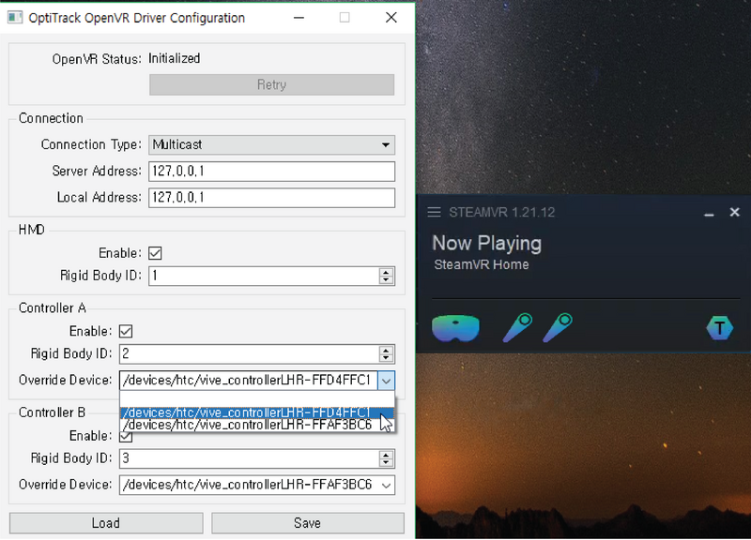Collapse Controller A's Override Device dropdown
This screenshot has height=540, width=751.
click(x=385, y=380)
